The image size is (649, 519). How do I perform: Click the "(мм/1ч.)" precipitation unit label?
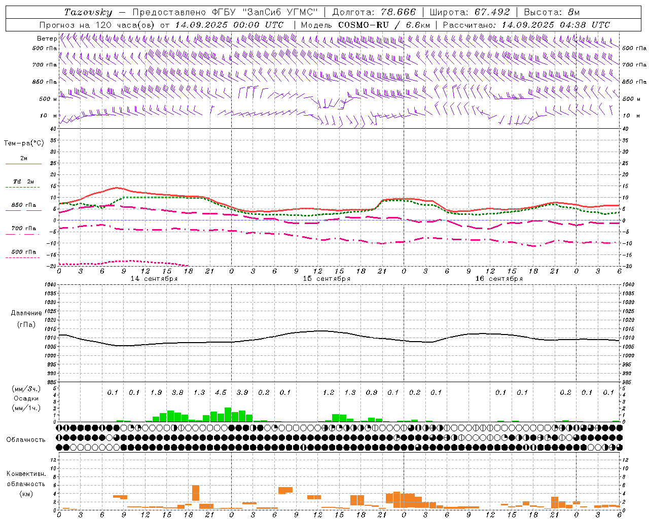point(26,407)
